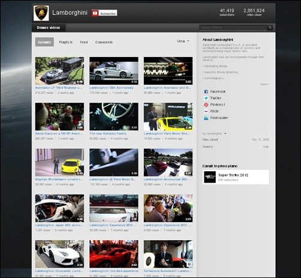
Task: Open Aventador LP 700-4 Roadster video thumbnail
Action: click(x=59, y=71)
